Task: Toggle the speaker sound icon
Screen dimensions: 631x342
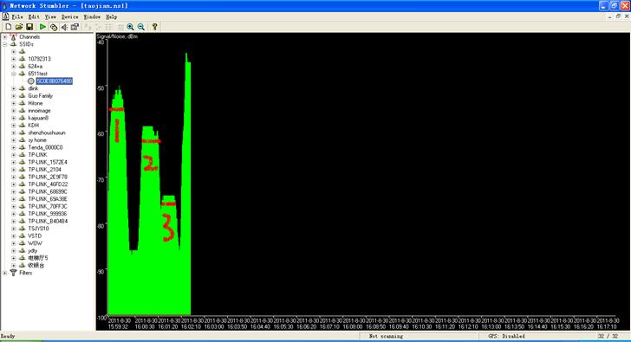Action: tap(64, 27)
